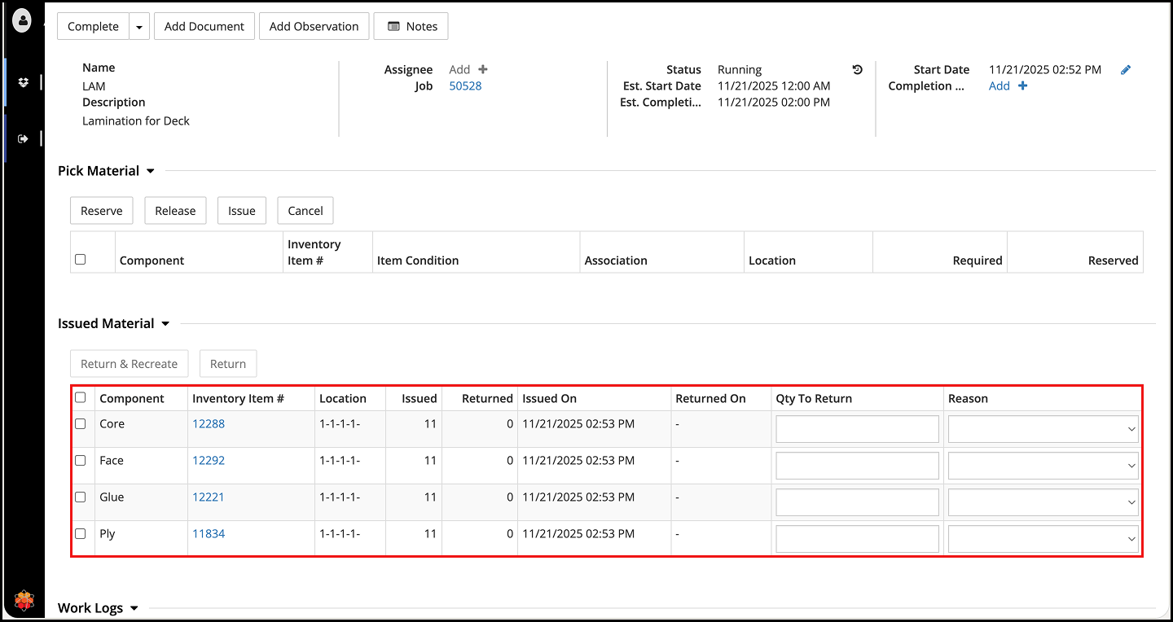Click the plus icon next to Assignee
The image size is (1173, 622).
point(483,70)
